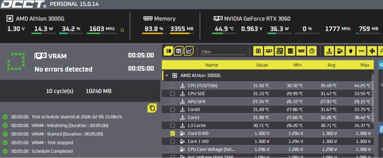The width and height of the screenshot is (383, 158).
Task: Check the APU GFX checkbox
Action: point(172,101)
